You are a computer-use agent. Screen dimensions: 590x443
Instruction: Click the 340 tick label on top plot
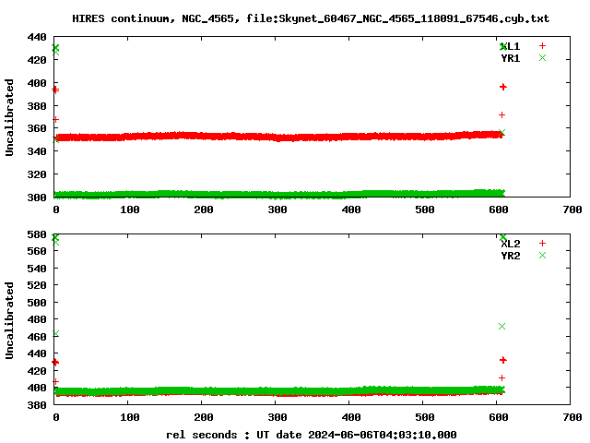click(x=37, y=151)
